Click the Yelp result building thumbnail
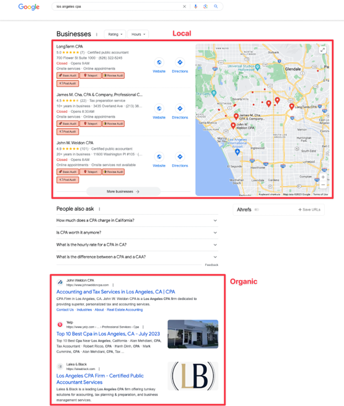Screen dimensions: 344x406 pos(193,334)
